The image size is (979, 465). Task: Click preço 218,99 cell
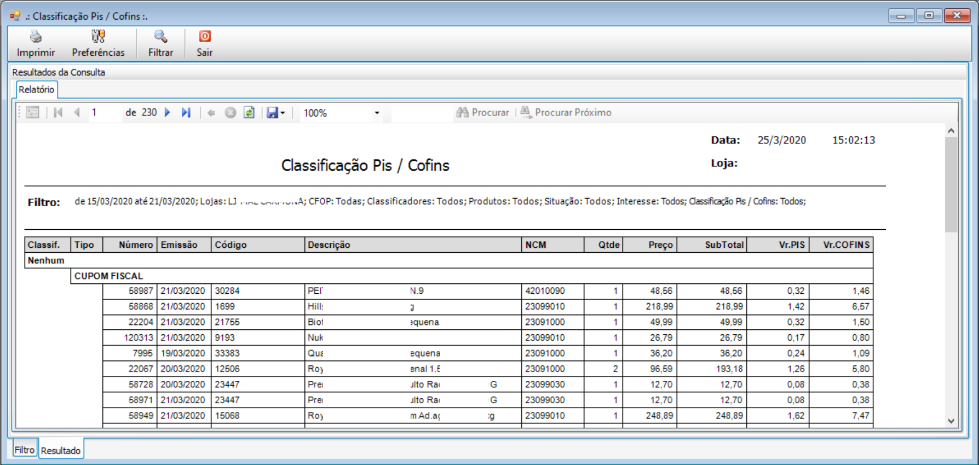click(x=650, y=306)
